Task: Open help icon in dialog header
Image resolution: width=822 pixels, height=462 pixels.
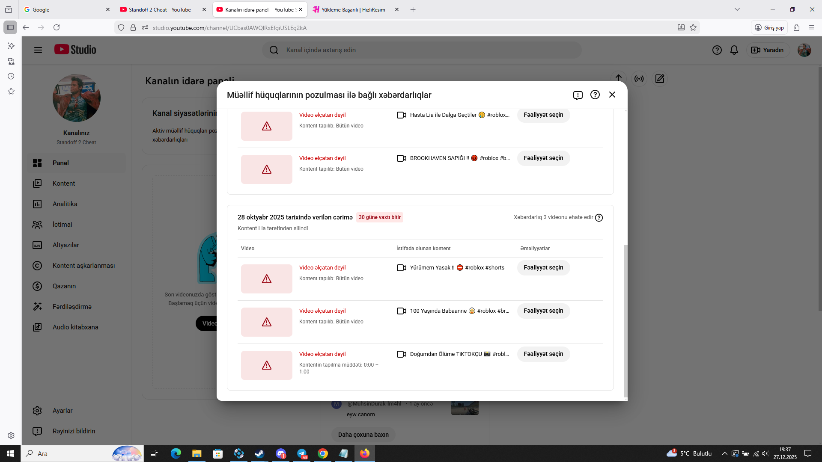Action: coord(595,95)
